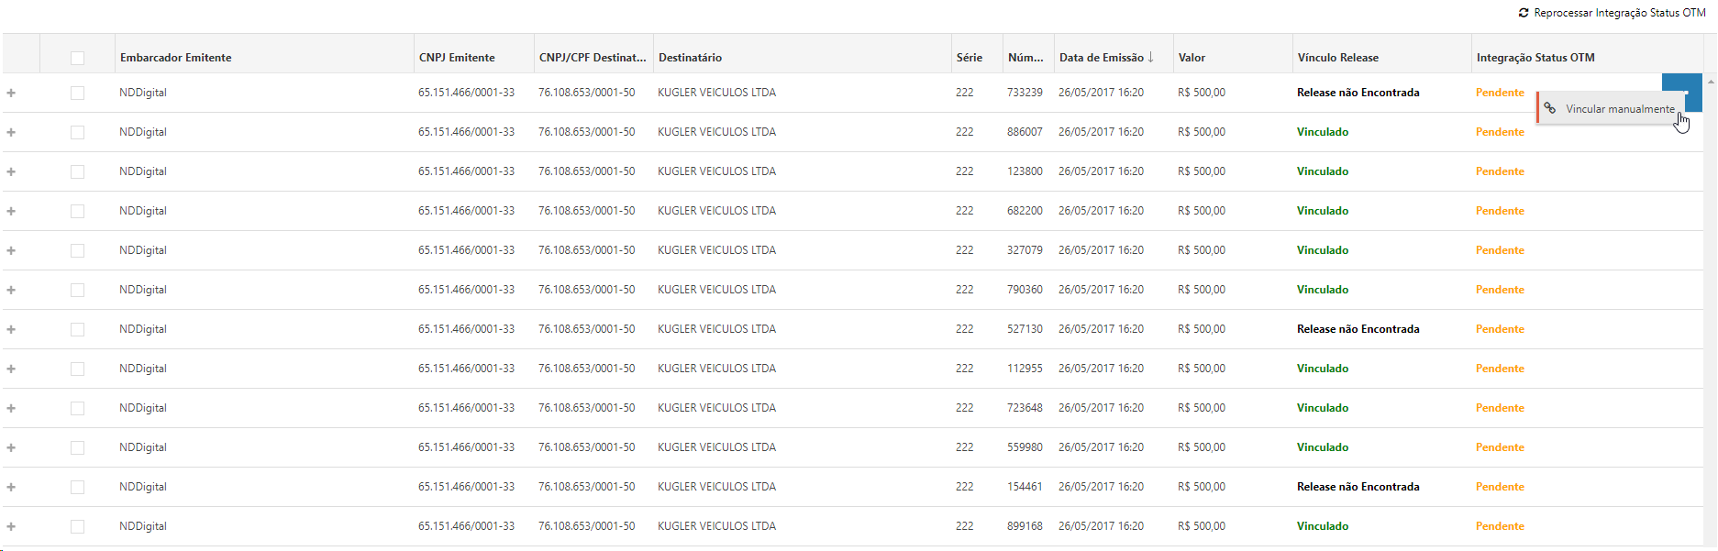This screenshot has height=551, width=1718.
Task: Check the box for row number 123800
Action: click(x=77, y=171)
